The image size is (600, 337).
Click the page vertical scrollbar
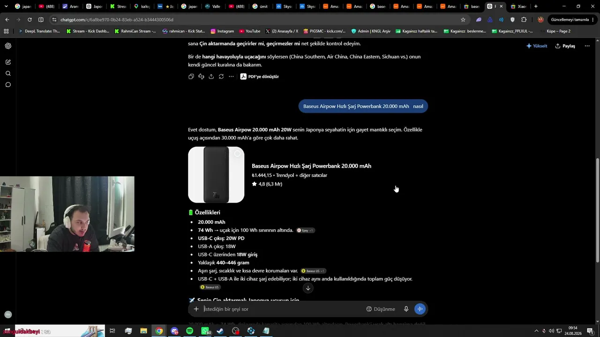(597, 211)
